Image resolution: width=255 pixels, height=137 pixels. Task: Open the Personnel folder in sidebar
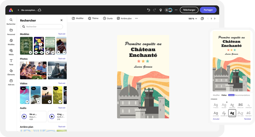[x=11, y=32]
